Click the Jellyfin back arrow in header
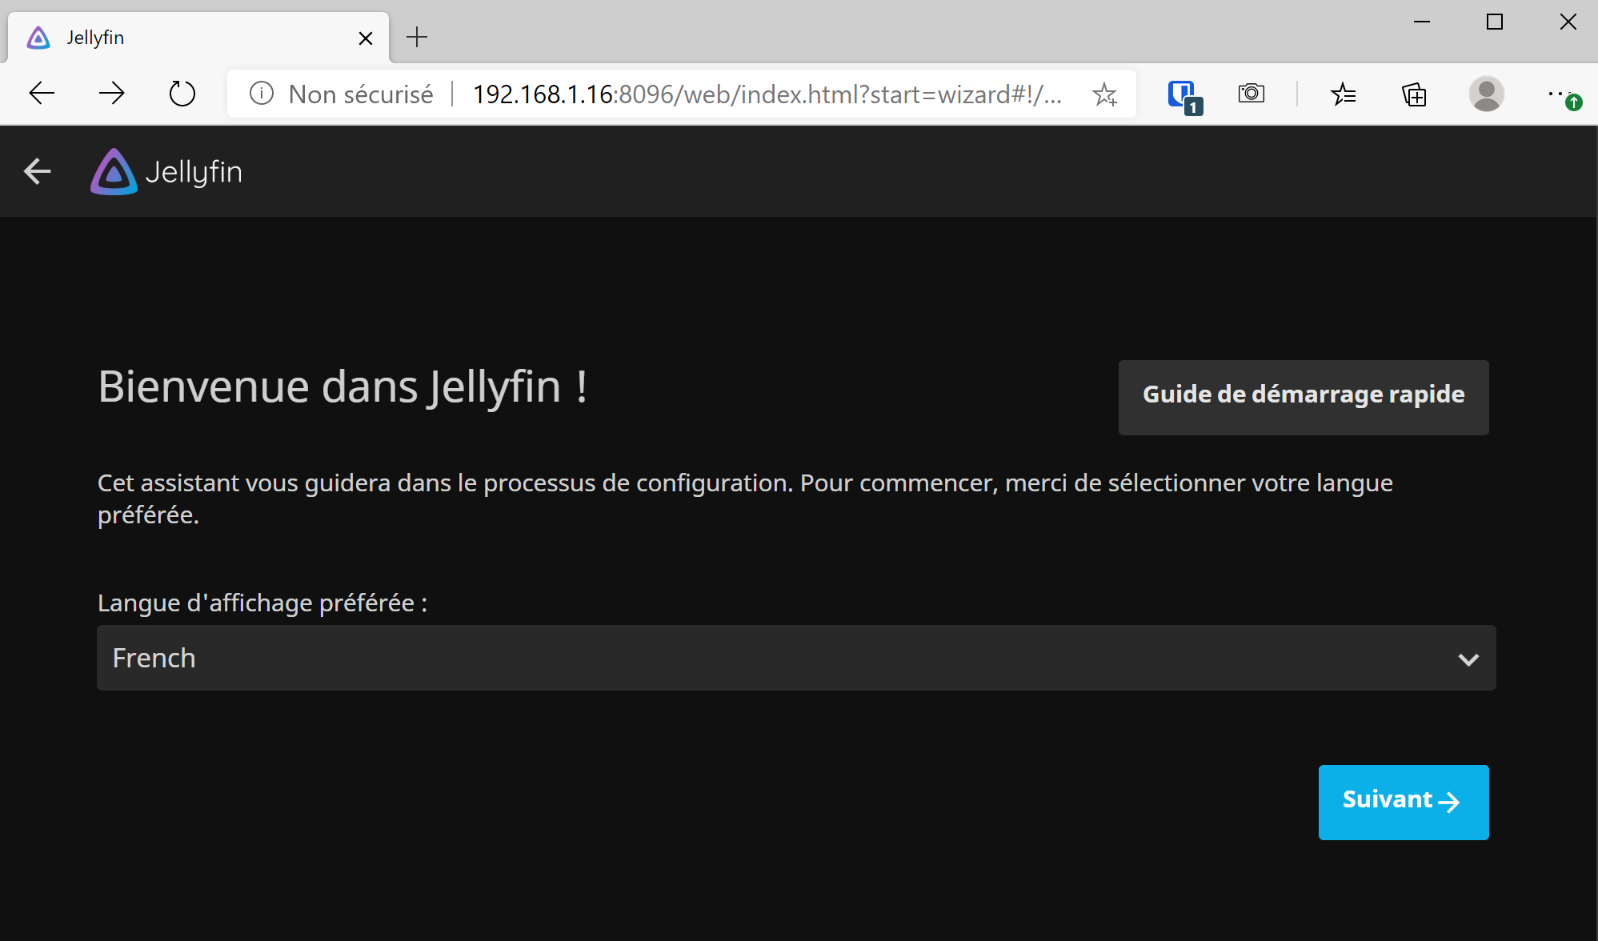The image size is (1598, 941). pyautogui.click(x=38, y=171)
